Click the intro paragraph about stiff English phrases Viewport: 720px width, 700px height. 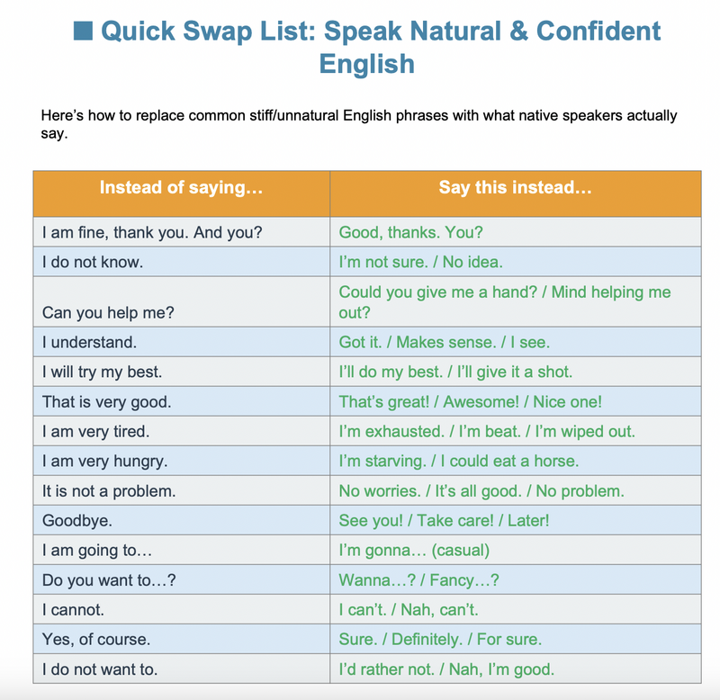(x=359, y=124)
